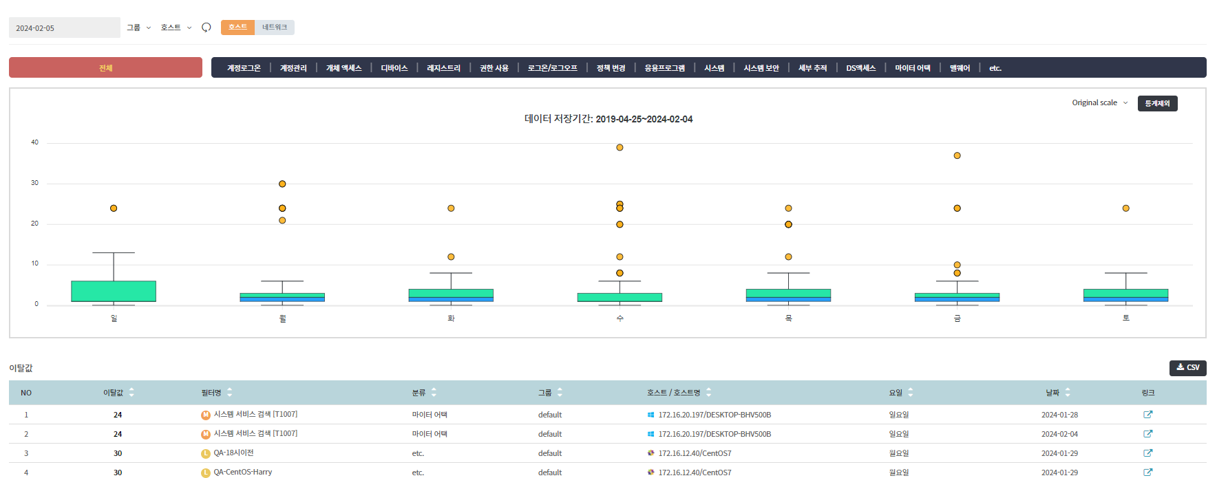Toggle the 통계제외 button
Image resolution: width=1217 pixels, height=478 pixels.
point(1157,103)
